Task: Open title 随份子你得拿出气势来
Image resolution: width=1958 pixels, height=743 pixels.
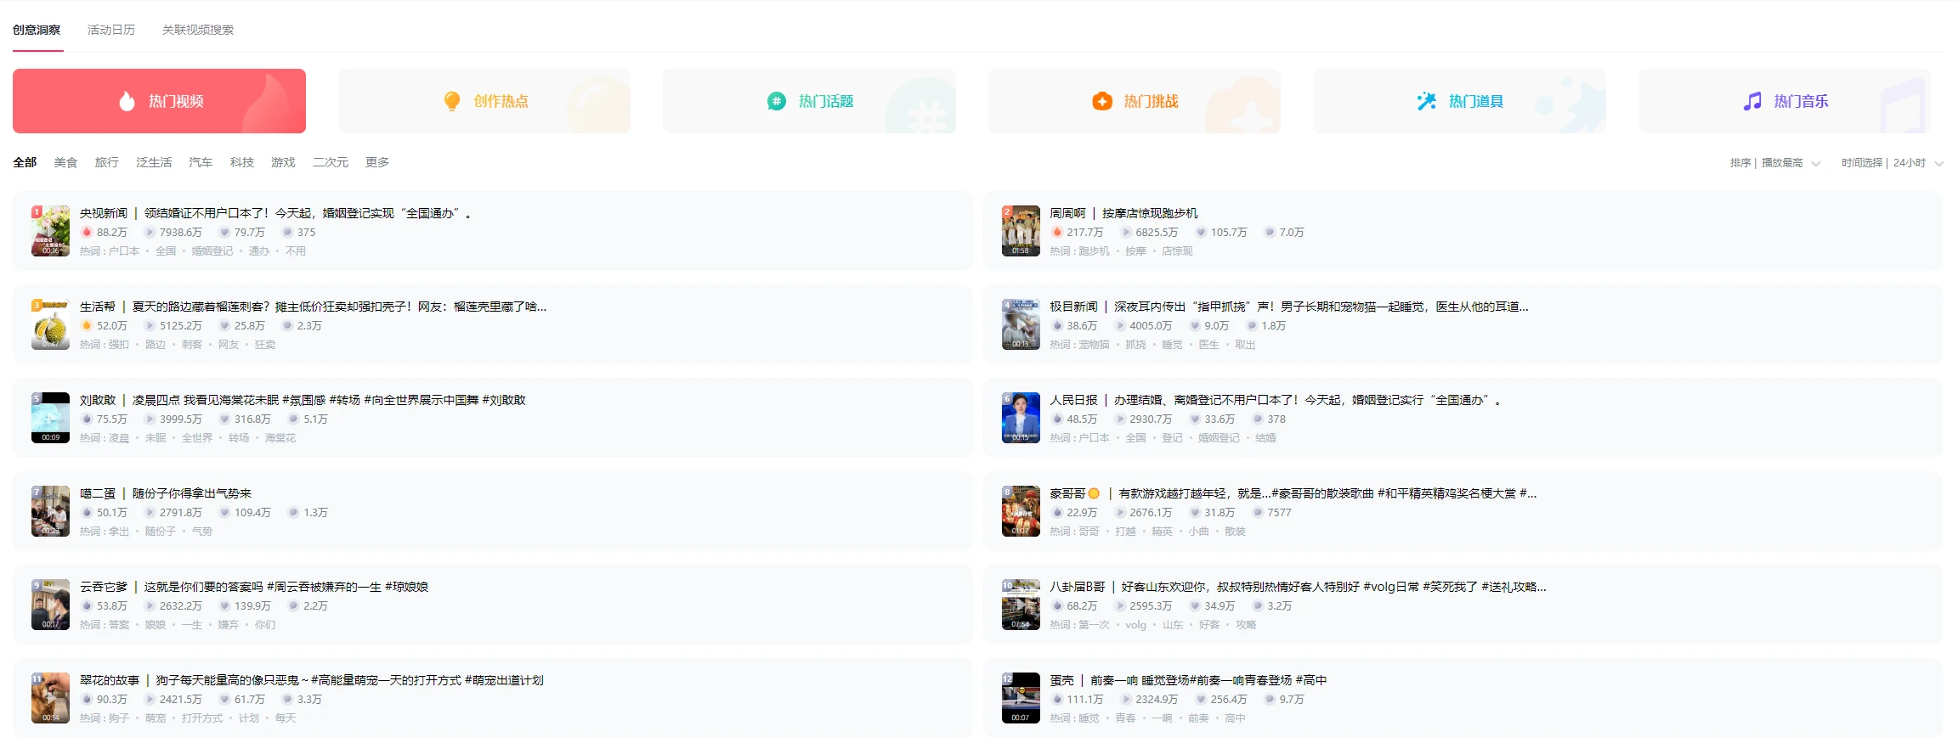Action: [192, 493]
